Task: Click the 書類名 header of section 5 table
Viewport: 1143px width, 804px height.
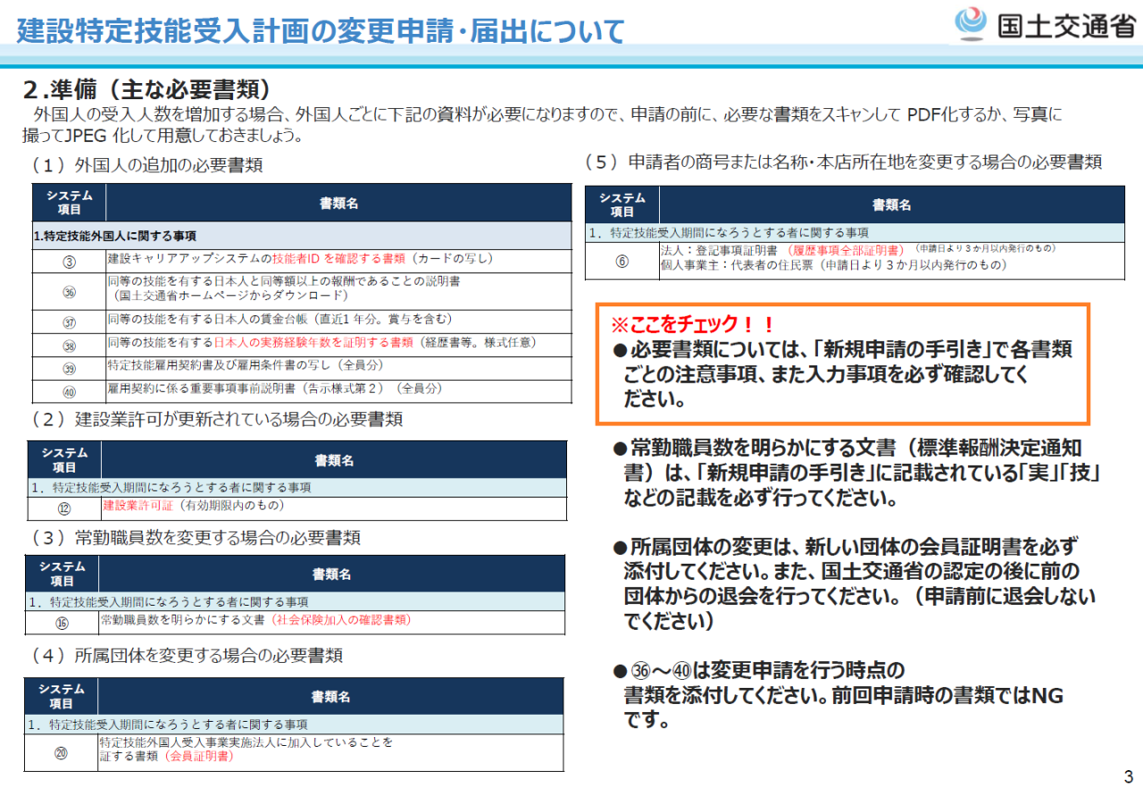Action: tap(890, 205)
